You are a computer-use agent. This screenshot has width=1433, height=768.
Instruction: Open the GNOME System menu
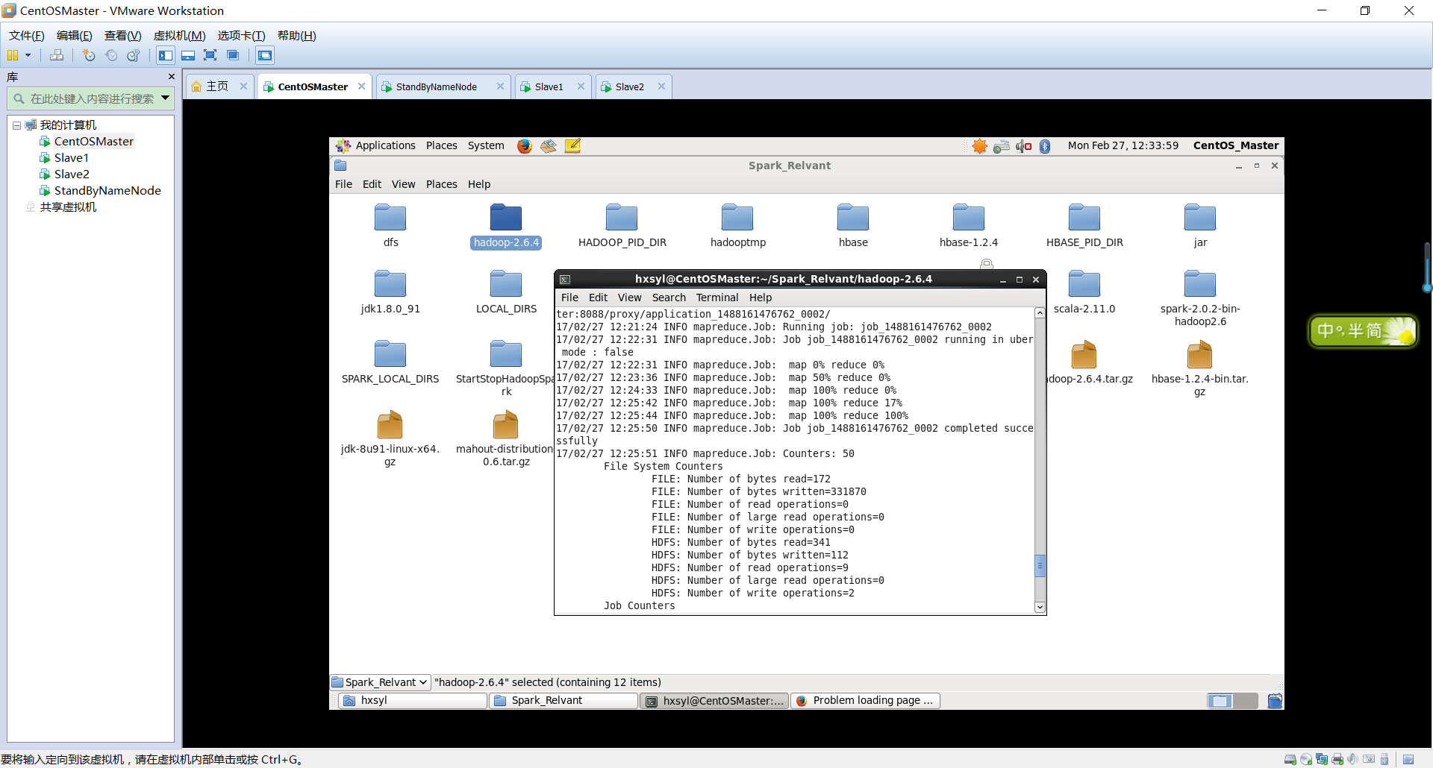coord(486,145)
